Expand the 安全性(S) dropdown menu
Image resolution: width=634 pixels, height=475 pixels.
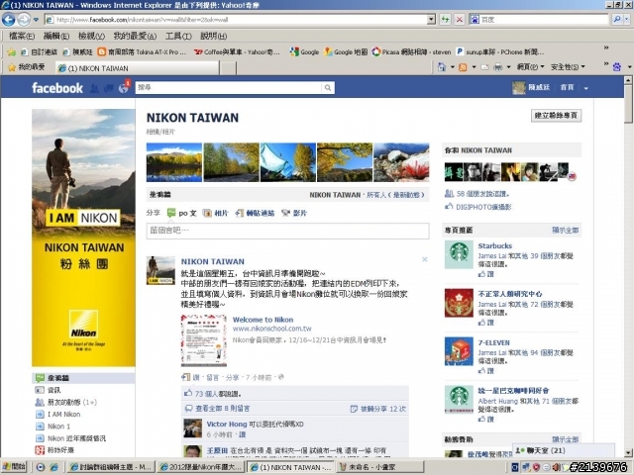[568, 67]
